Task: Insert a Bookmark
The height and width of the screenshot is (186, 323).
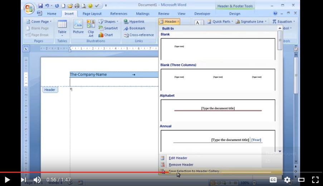Action: click(x=134, y=28)
